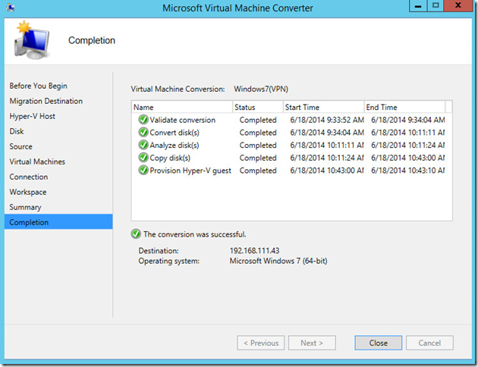Screen dimensions: 478x367
Task: Click Completed status of Validate conversion
Action: point(258,120)
